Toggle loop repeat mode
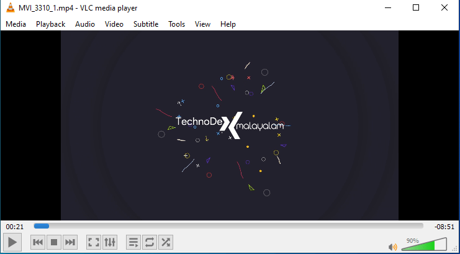The image size is (460, 254). click(x=150, y=242)
